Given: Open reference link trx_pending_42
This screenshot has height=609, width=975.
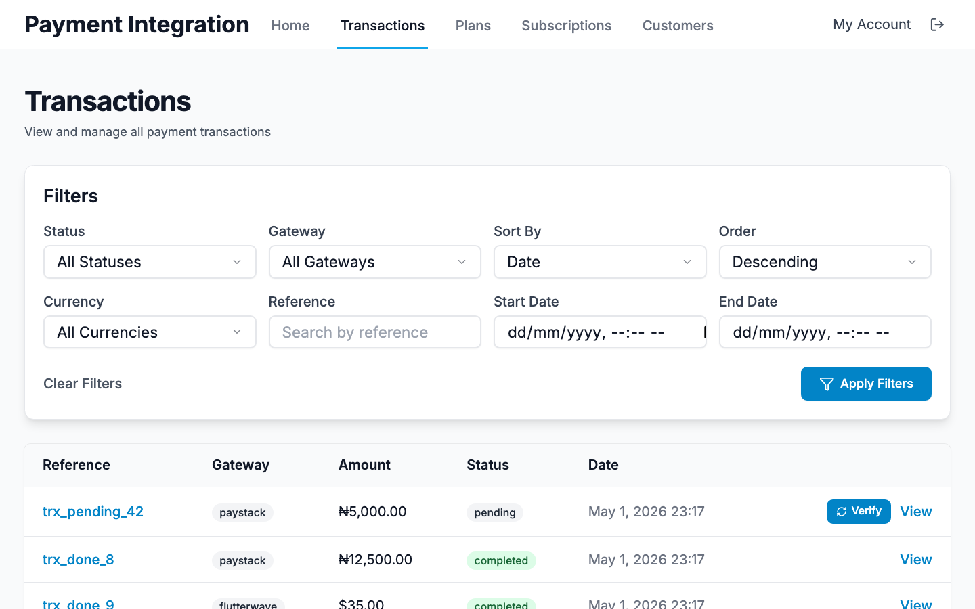Looking at the screenshot, I should click(93, 512).
